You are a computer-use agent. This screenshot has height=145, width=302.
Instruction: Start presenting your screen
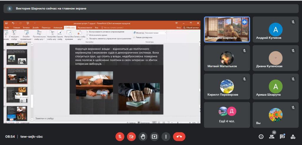pos(154,136)
